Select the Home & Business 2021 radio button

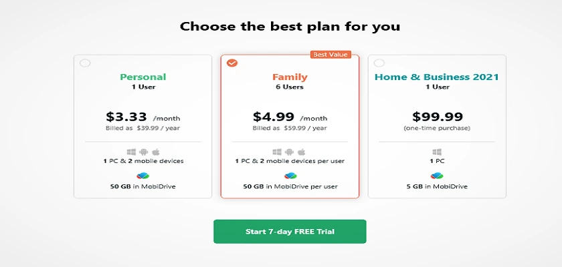(x=379, y=63)
